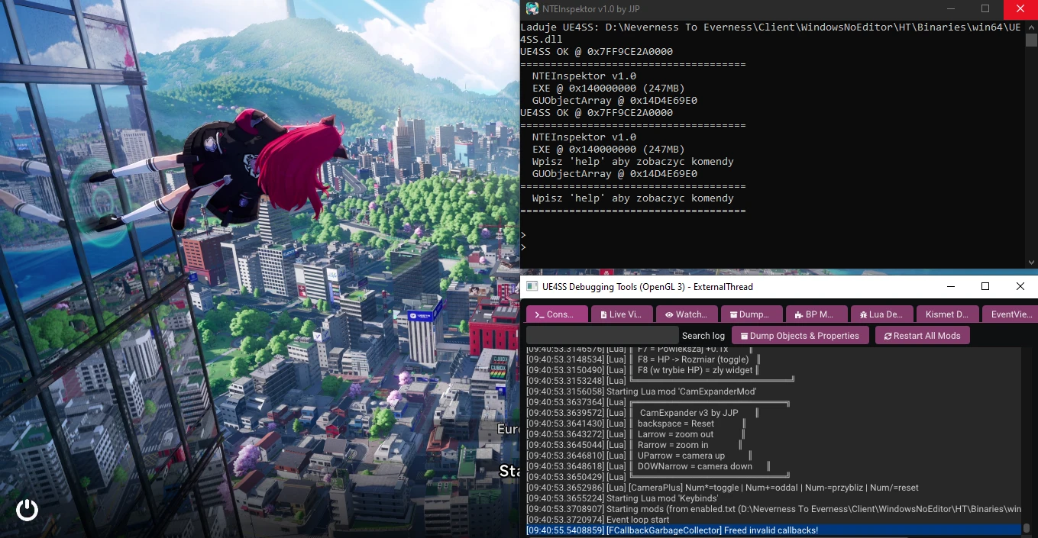Click Restart All Mods button

[x=923, y=335]
